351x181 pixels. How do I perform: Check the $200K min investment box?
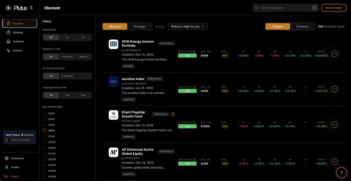tap(44, 159)
